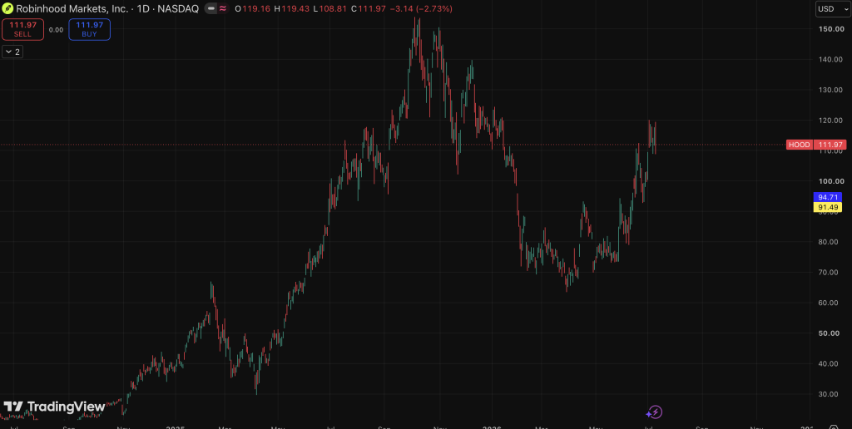
Task: Click the gray market status pill icon
Action: coord(211,8)
